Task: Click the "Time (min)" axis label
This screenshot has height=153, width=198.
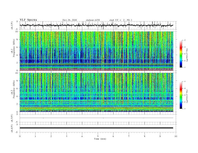Action: click(100, 139)
